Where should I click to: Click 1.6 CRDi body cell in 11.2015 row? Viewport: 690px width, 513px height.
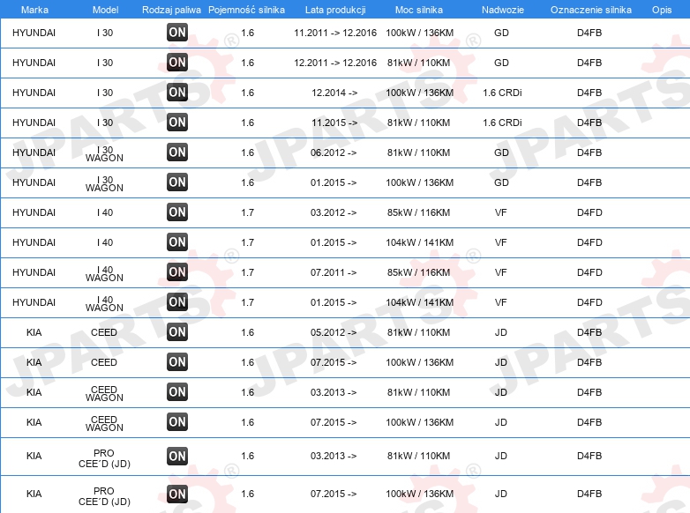(502, 123)
